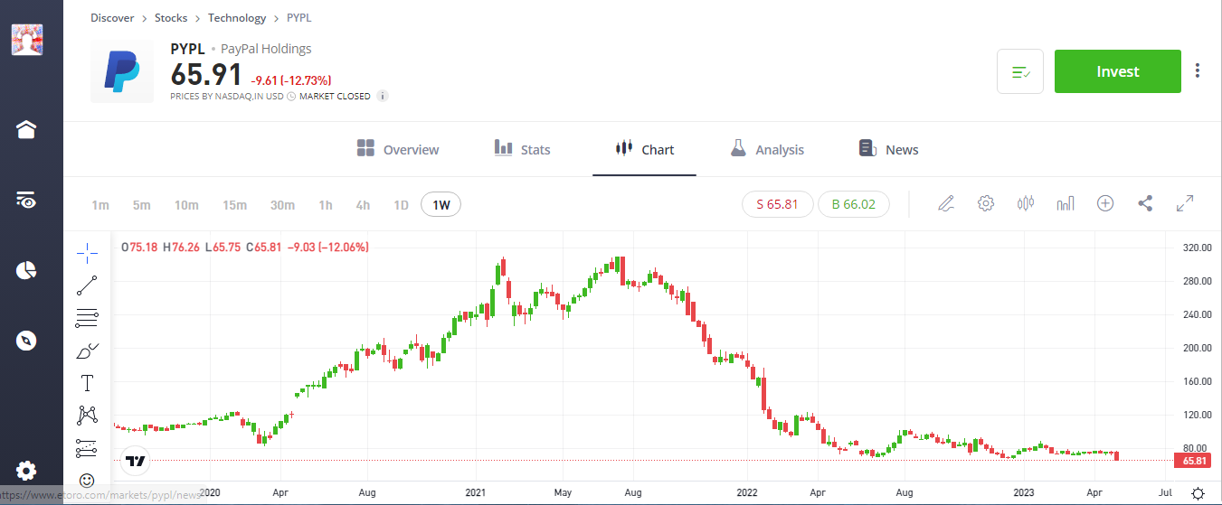Click the user profile avatar
The height and width of the screenshot is (505, 1222).
click(x=26, y=40)
